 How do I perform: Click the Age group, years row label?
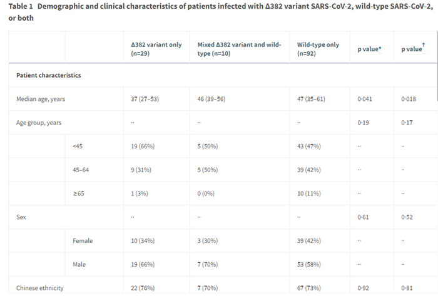pyautogui.click(x=39, y=123)
